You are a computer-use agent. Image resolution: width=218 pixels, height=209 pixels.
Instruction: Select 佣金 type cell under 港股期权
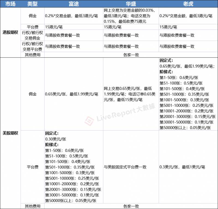32,16
